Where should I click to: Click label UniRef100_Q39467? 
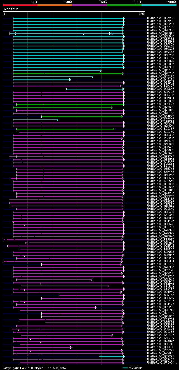coord(161,360)
